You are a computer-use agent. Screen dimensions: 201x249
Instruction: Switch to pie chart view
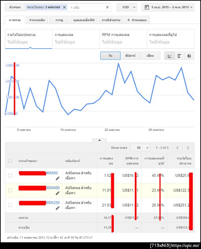coord(189,56)
